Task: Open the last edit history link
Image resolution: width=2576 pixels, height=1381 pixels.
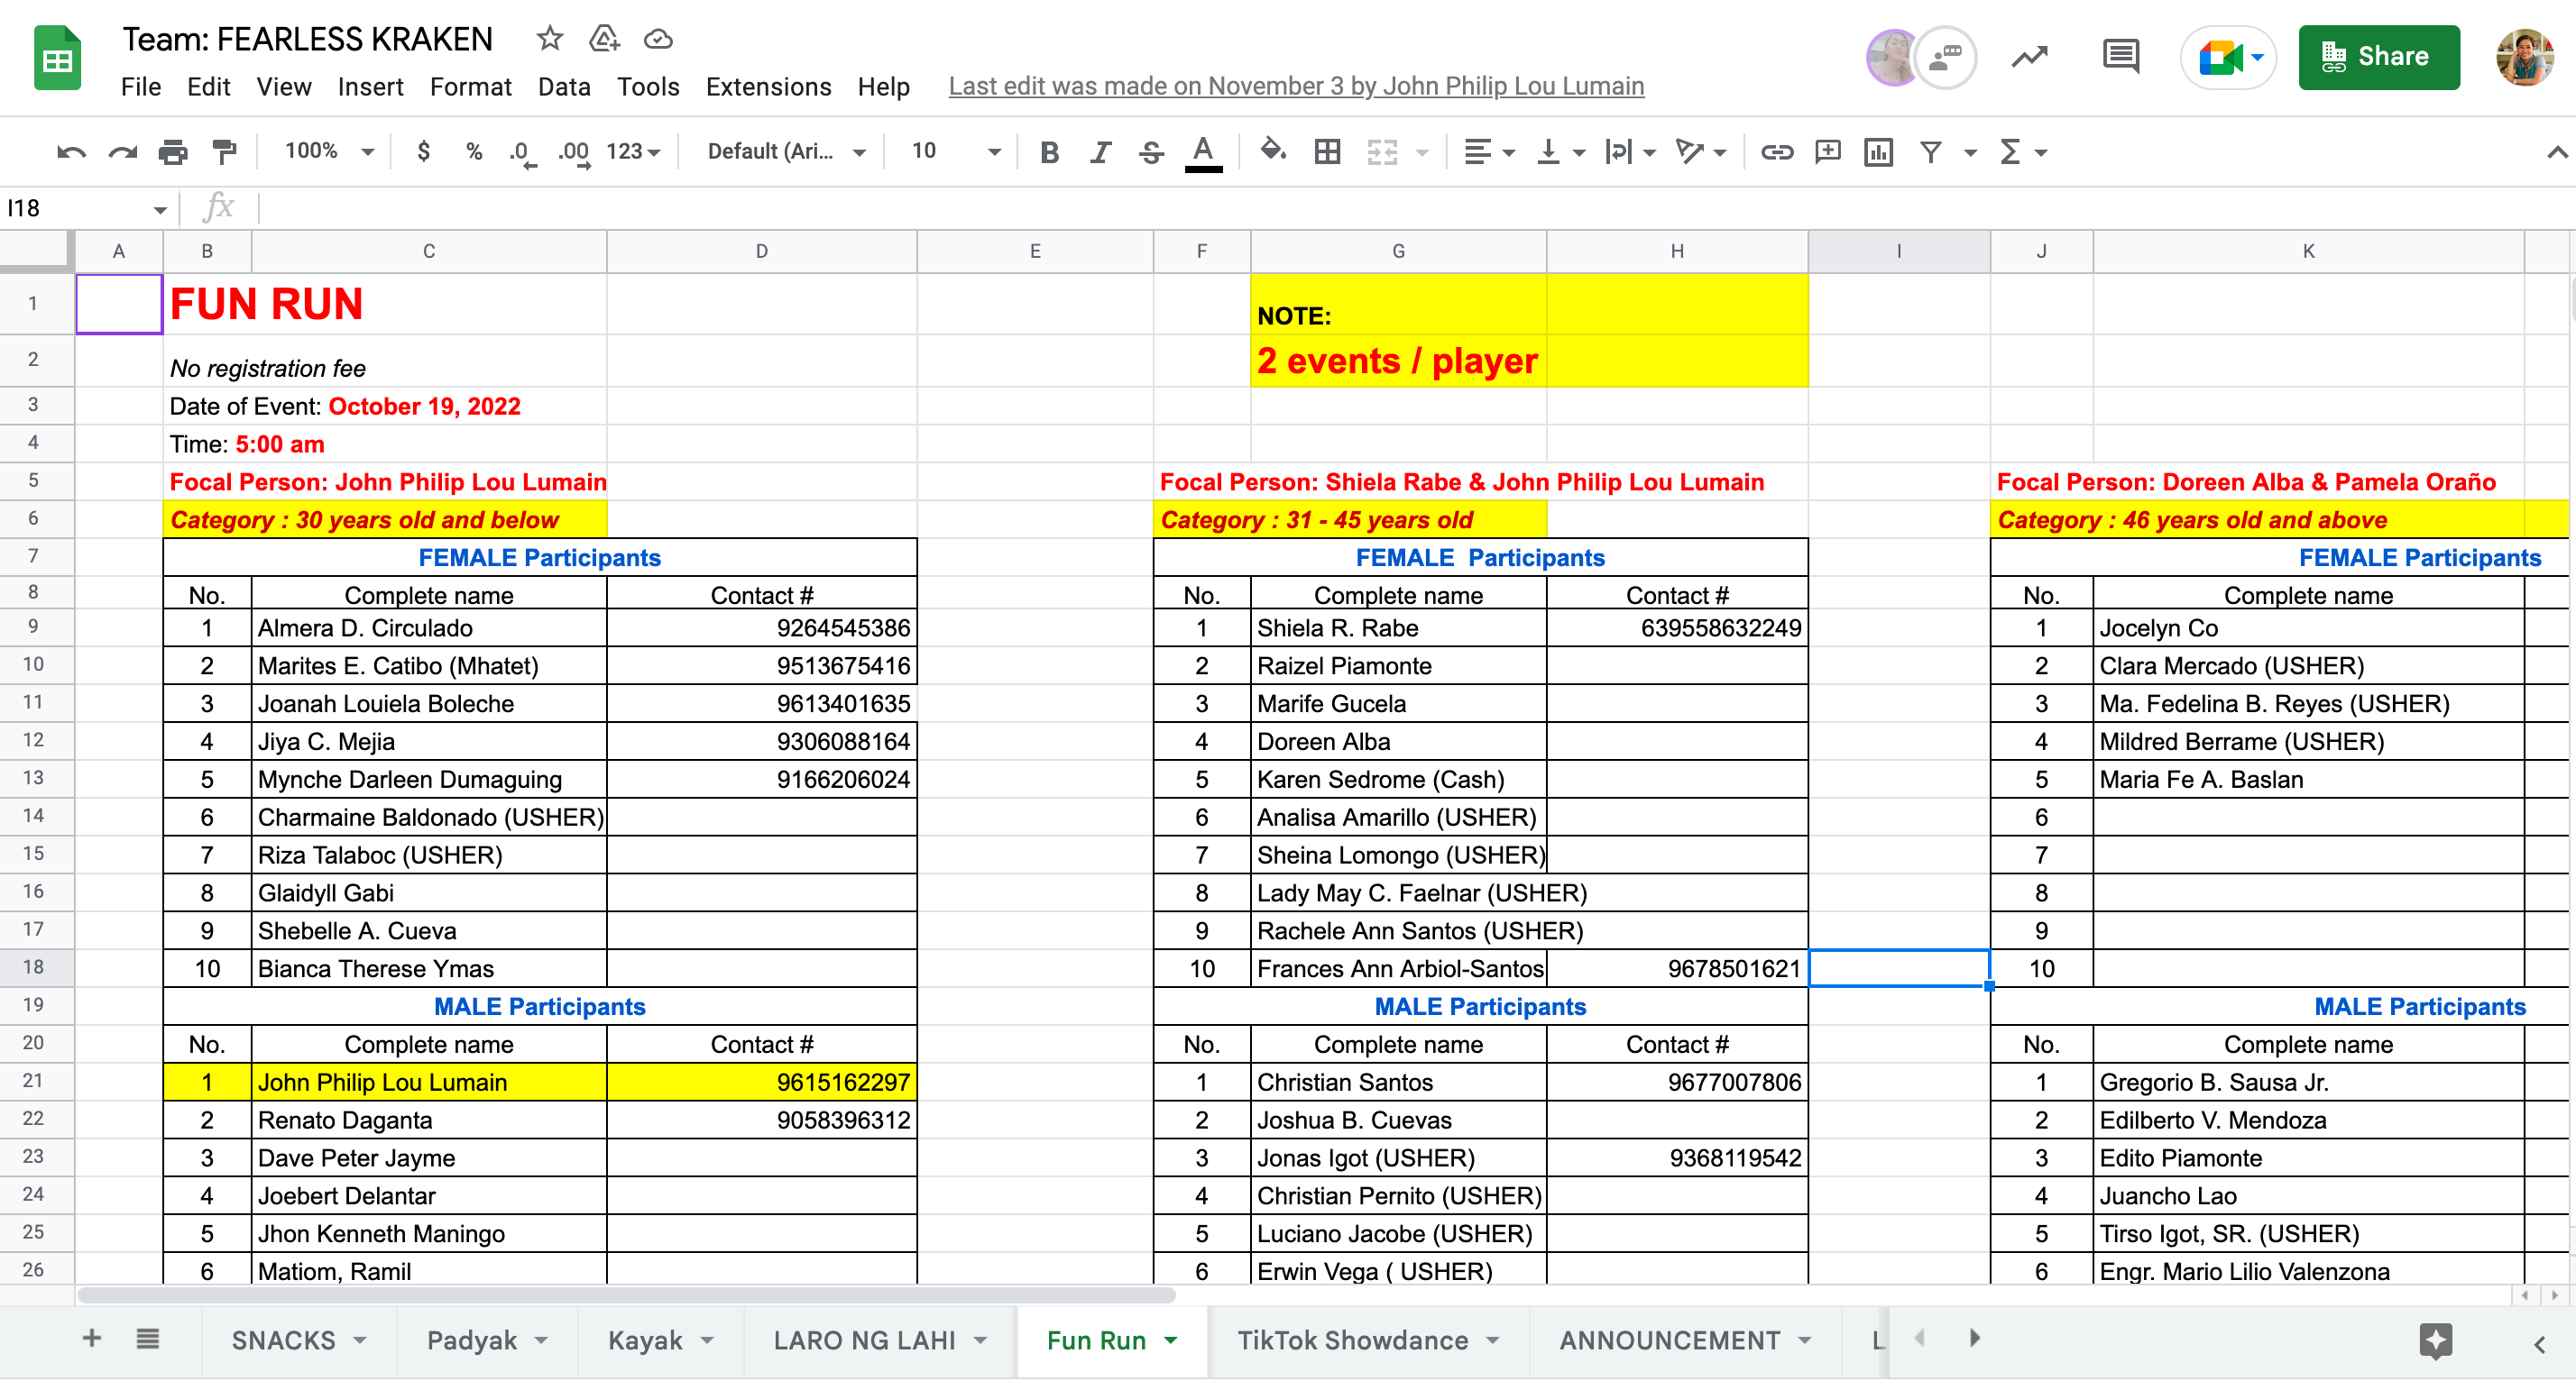Action: pyautogui.click(x=1296, y=87)
